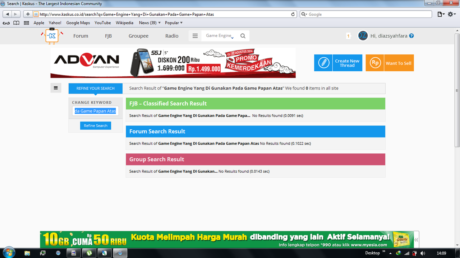Click the FJB – Classified Search Result header

pyautogui.click(x=256, y=104)
